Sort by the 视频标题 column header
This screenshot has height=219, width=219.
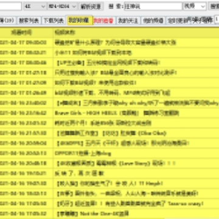click(x=136, y=32)
